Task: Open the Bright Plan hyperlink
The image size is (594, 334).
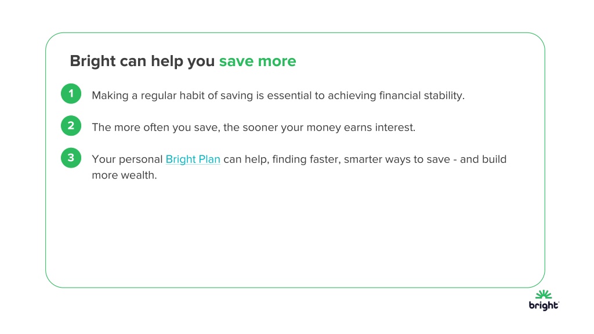Action: (193, 159)
